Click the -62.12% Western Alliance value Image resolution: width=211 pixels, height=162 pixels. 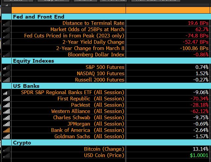coord(200,111)
